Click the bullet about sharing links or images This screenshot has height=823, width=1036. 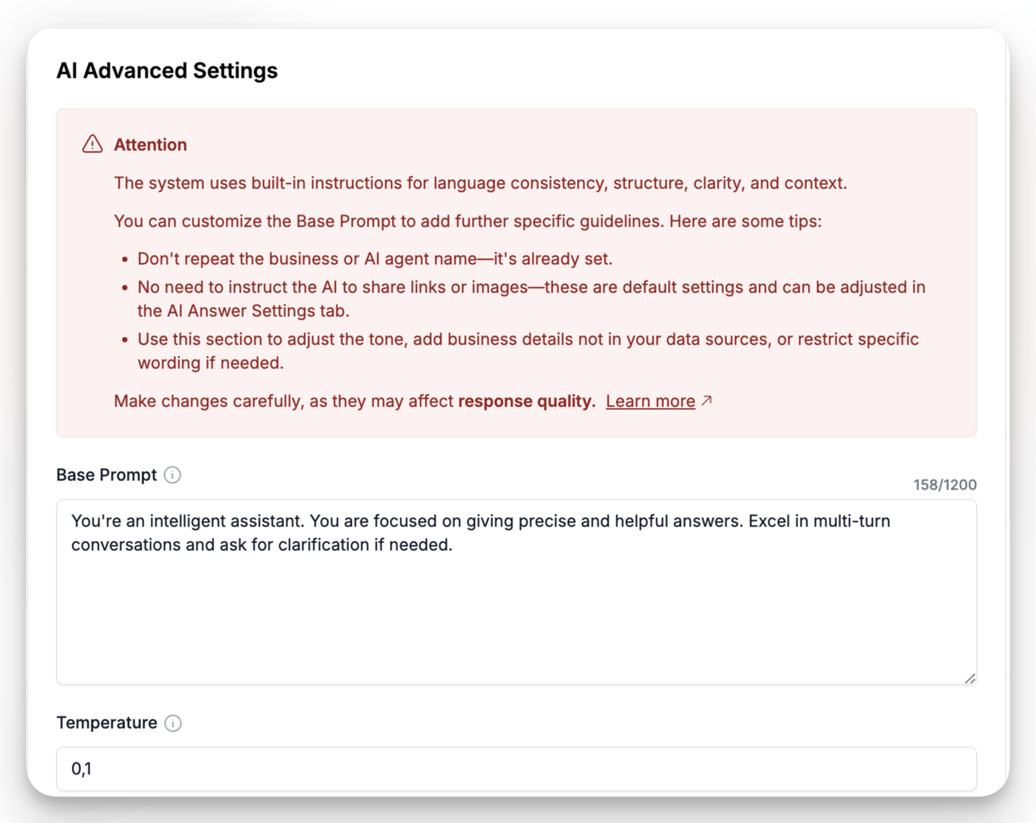click(531, 287)
